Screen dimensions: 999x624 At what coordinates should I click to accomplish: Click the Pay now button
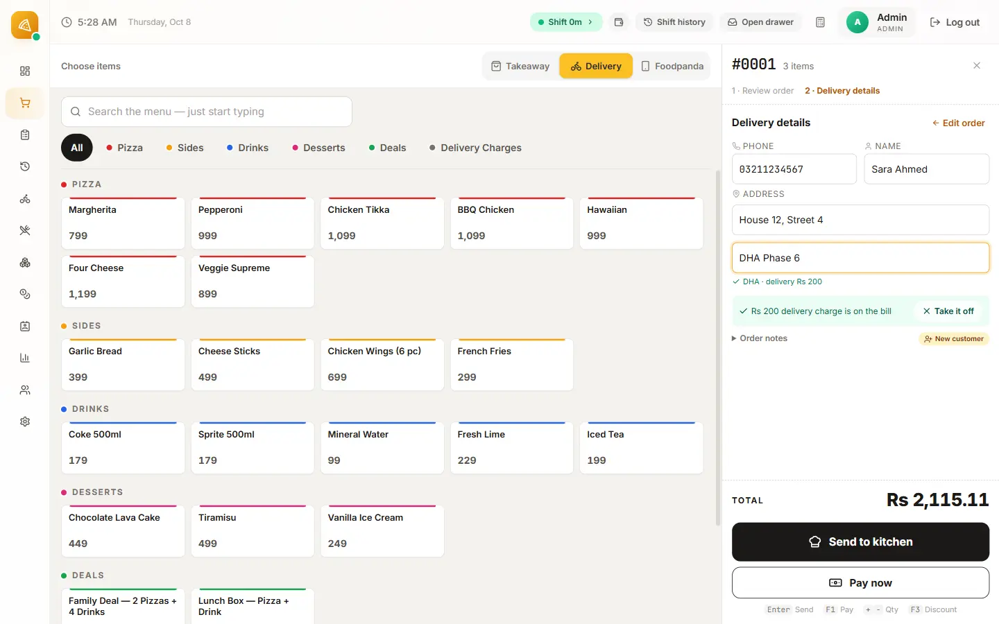(x=860, y=583)
